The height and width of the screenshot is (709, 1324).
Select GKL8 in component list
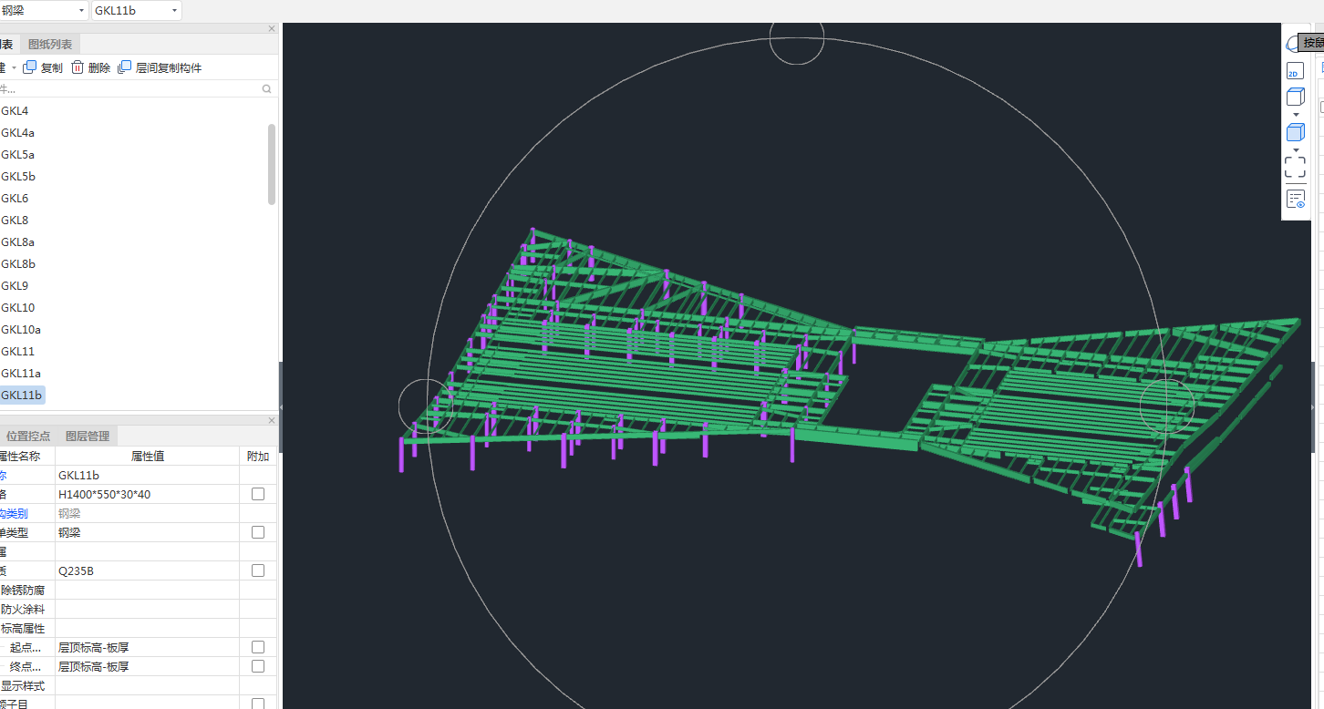(15, 221)
